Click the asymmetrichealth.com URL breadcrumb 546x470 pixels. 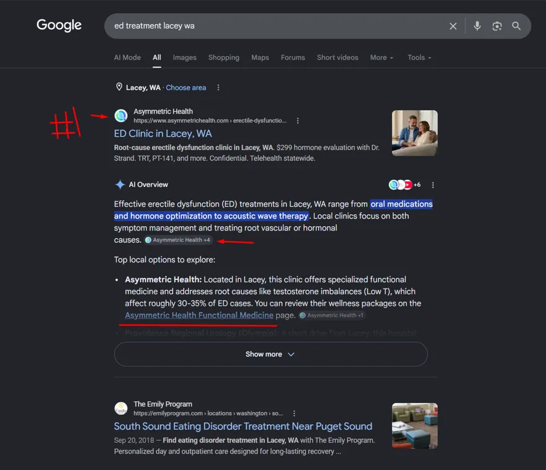tap(210, 120)
